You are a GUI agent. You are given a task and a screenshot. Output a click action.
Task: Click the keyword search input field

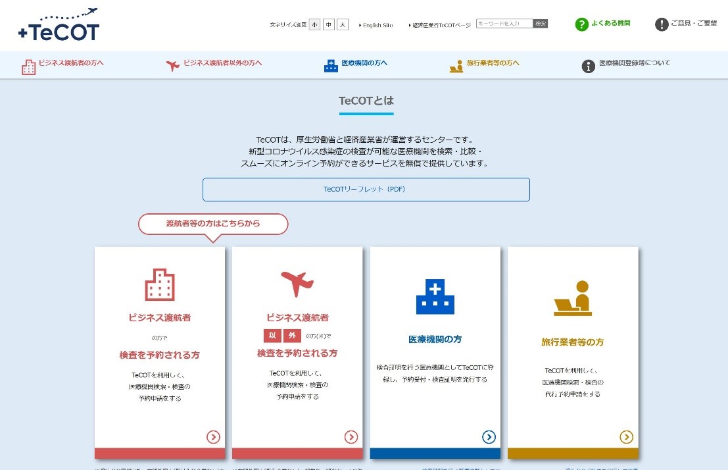tap(504, 24)
